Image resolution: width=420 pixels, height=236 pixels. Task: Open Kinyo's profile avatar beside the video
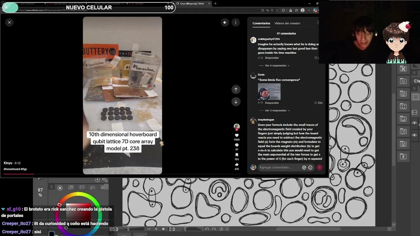[237, 127]
